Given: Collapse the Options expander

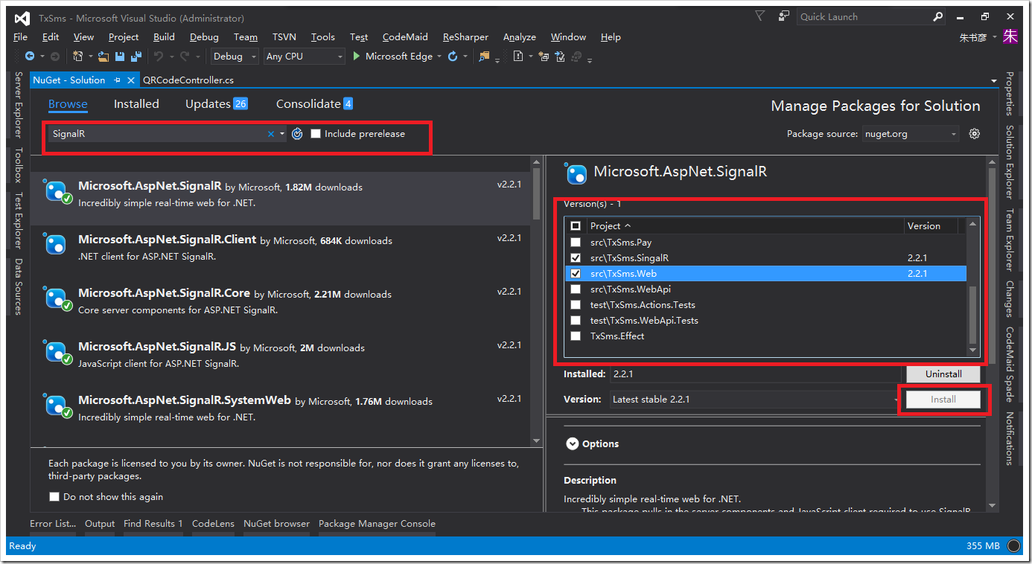Looking at the screenshot, I should click(x=572, y=443).
